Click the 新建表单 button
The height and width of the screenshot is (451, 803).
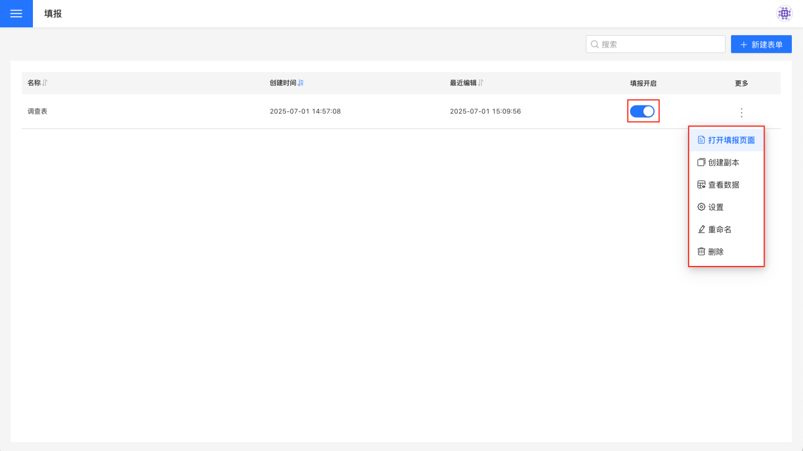761,45
